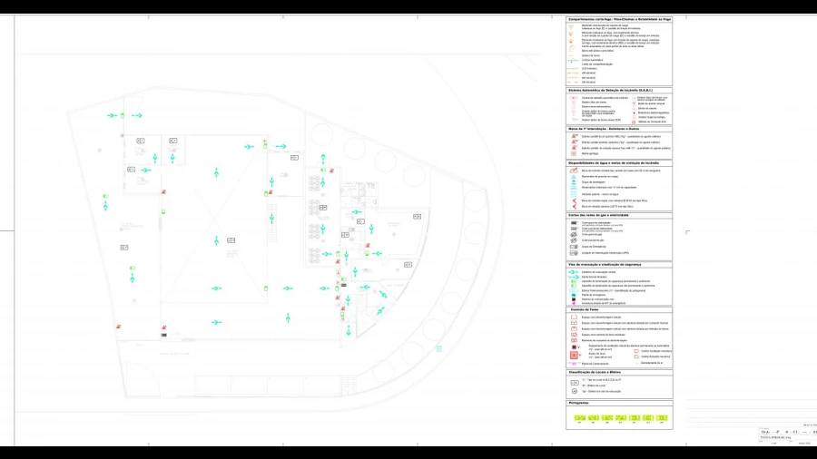Select the 'Manta ignífuga' legend symbol
The width and height of the screenshot is (817, 459).
574,153
